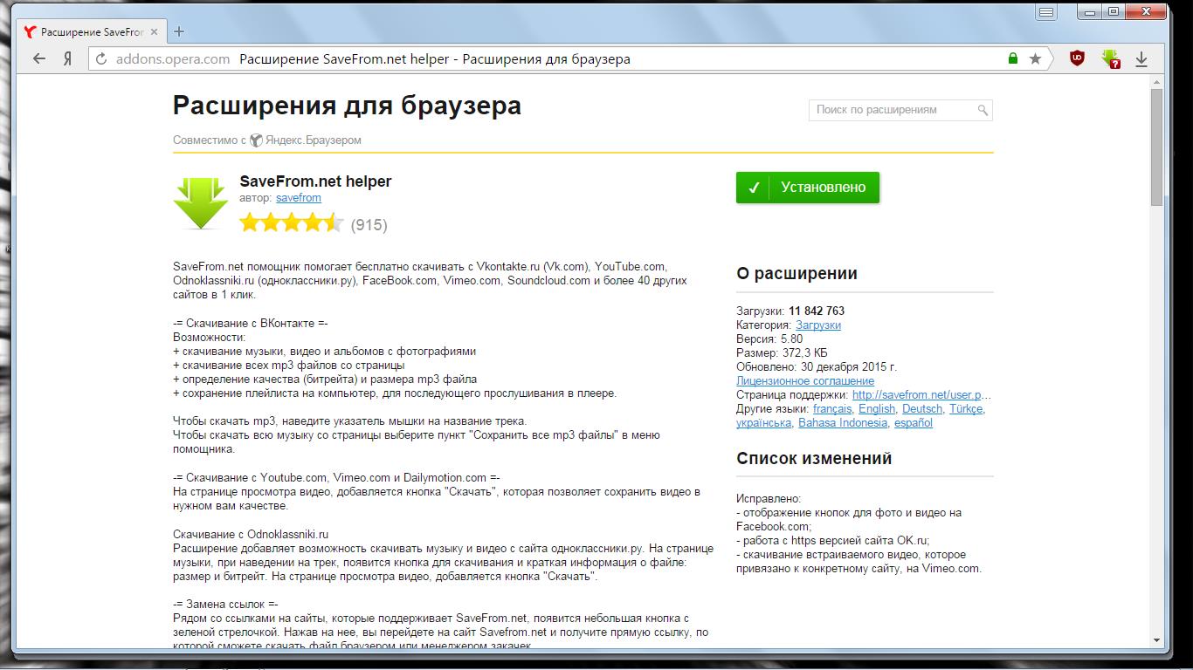Switch language to English
The width and height of the screenshot is (1193, 670).
(x=877, y=408)
